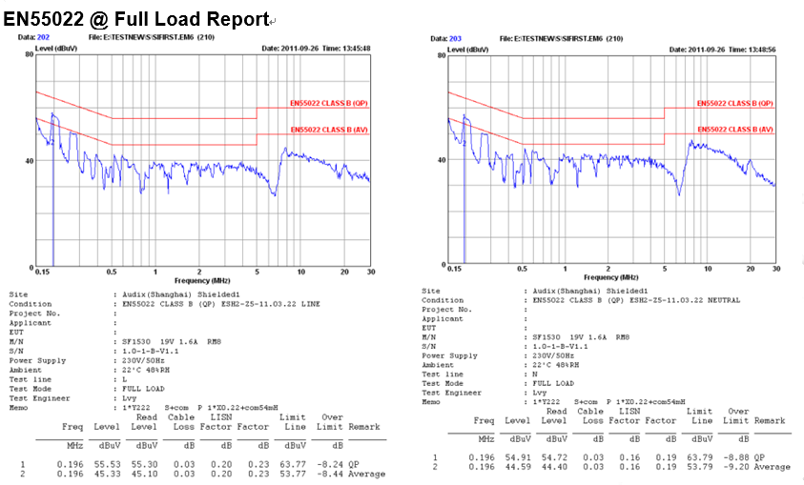Screen dimensions: 804x485
Task: Click the 55.53 level value in left table
Action: 113,465
